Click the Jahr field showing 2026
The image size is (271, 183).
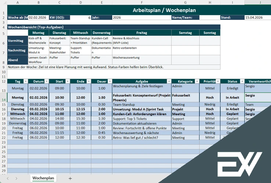point(141,17)
